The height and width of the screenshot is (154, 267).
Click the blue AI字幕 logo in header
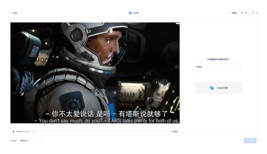point(130,13)
